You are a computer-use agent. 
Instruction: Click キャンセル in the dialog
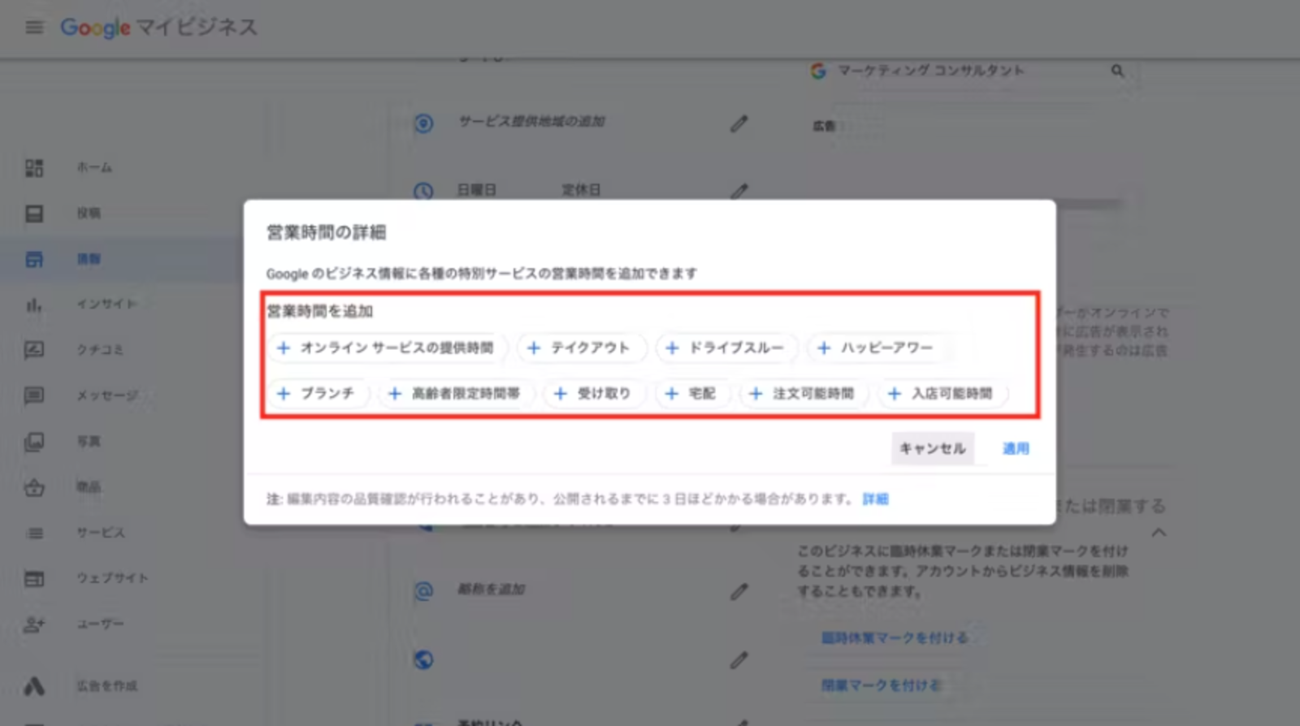point(933,448)
